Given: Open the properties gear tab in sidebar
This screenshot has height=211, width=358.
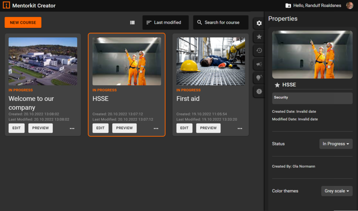Looking at the screenshot, I should (259, 23).
